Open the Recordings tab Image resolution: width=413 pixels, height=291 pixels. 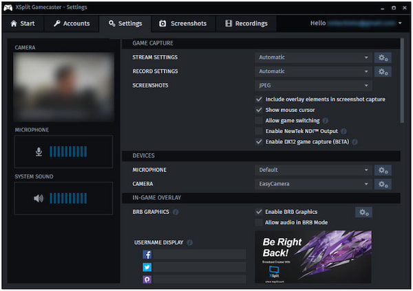tap(246, 23)
